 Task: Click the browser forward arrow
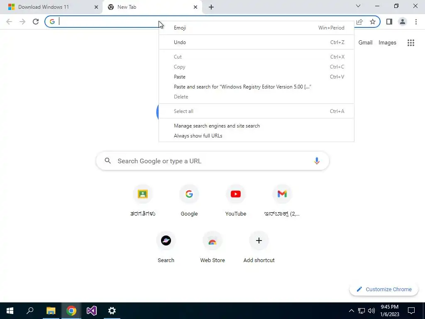pyautogui.click(x=22, y=22)
